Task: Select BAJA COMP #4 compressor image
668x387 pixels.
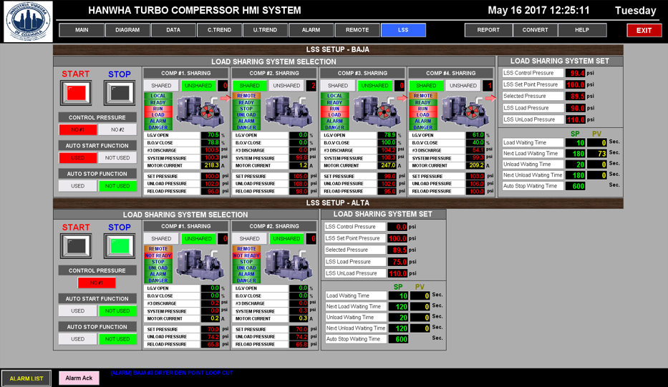Action: (x=465, y=112)
